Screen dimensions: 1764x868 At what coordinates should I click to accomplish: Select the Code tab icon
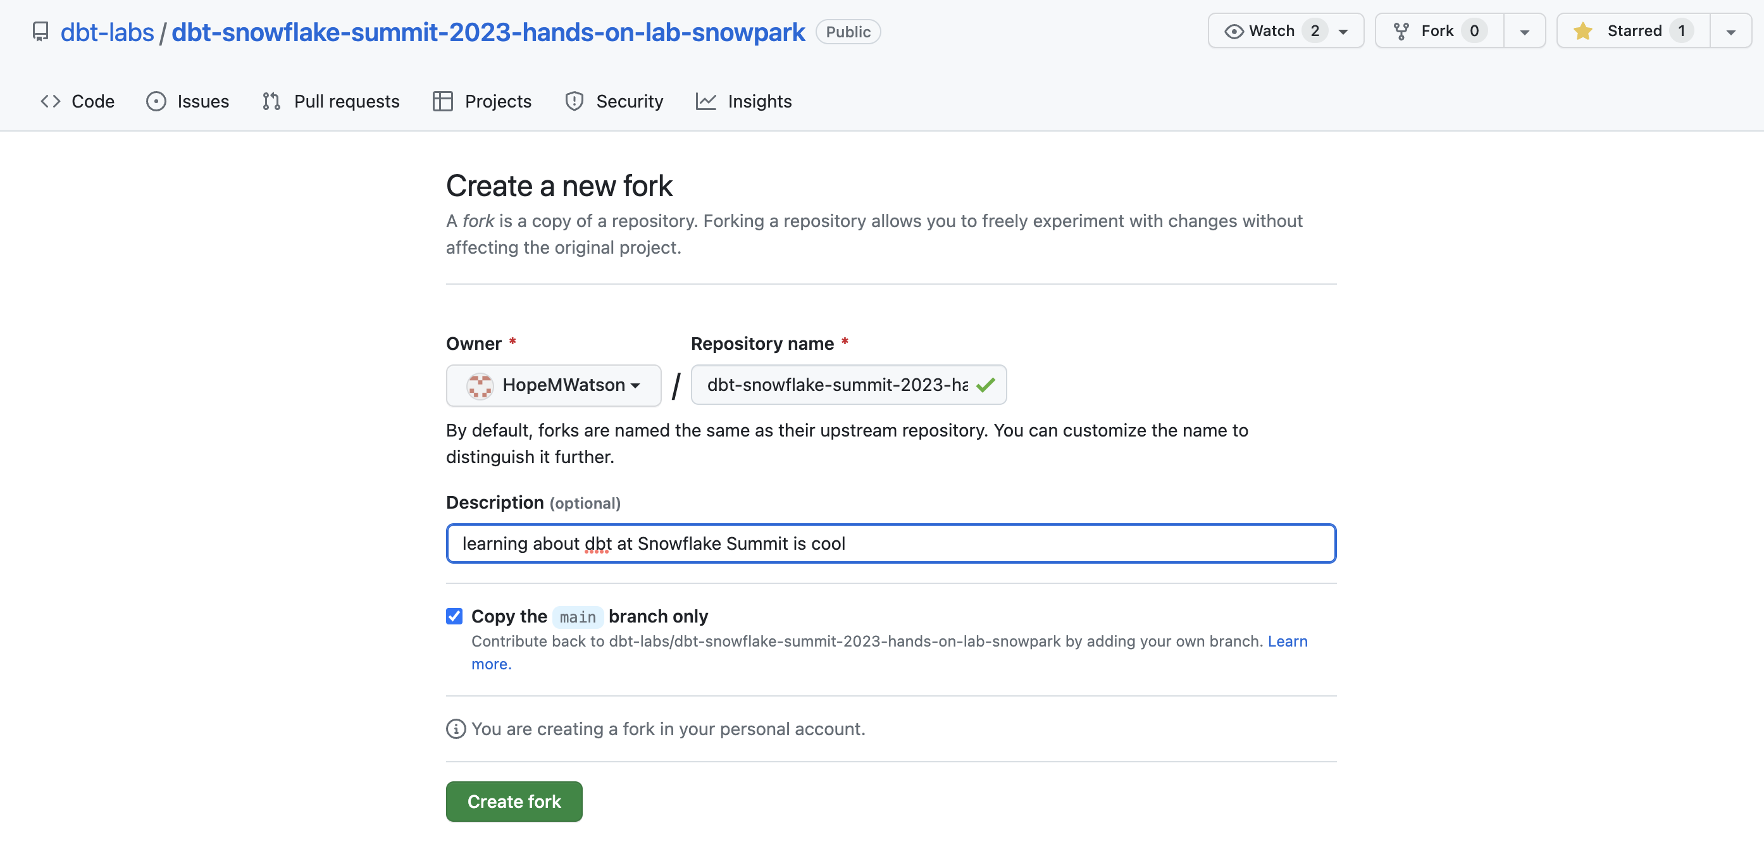pos(50,101)
